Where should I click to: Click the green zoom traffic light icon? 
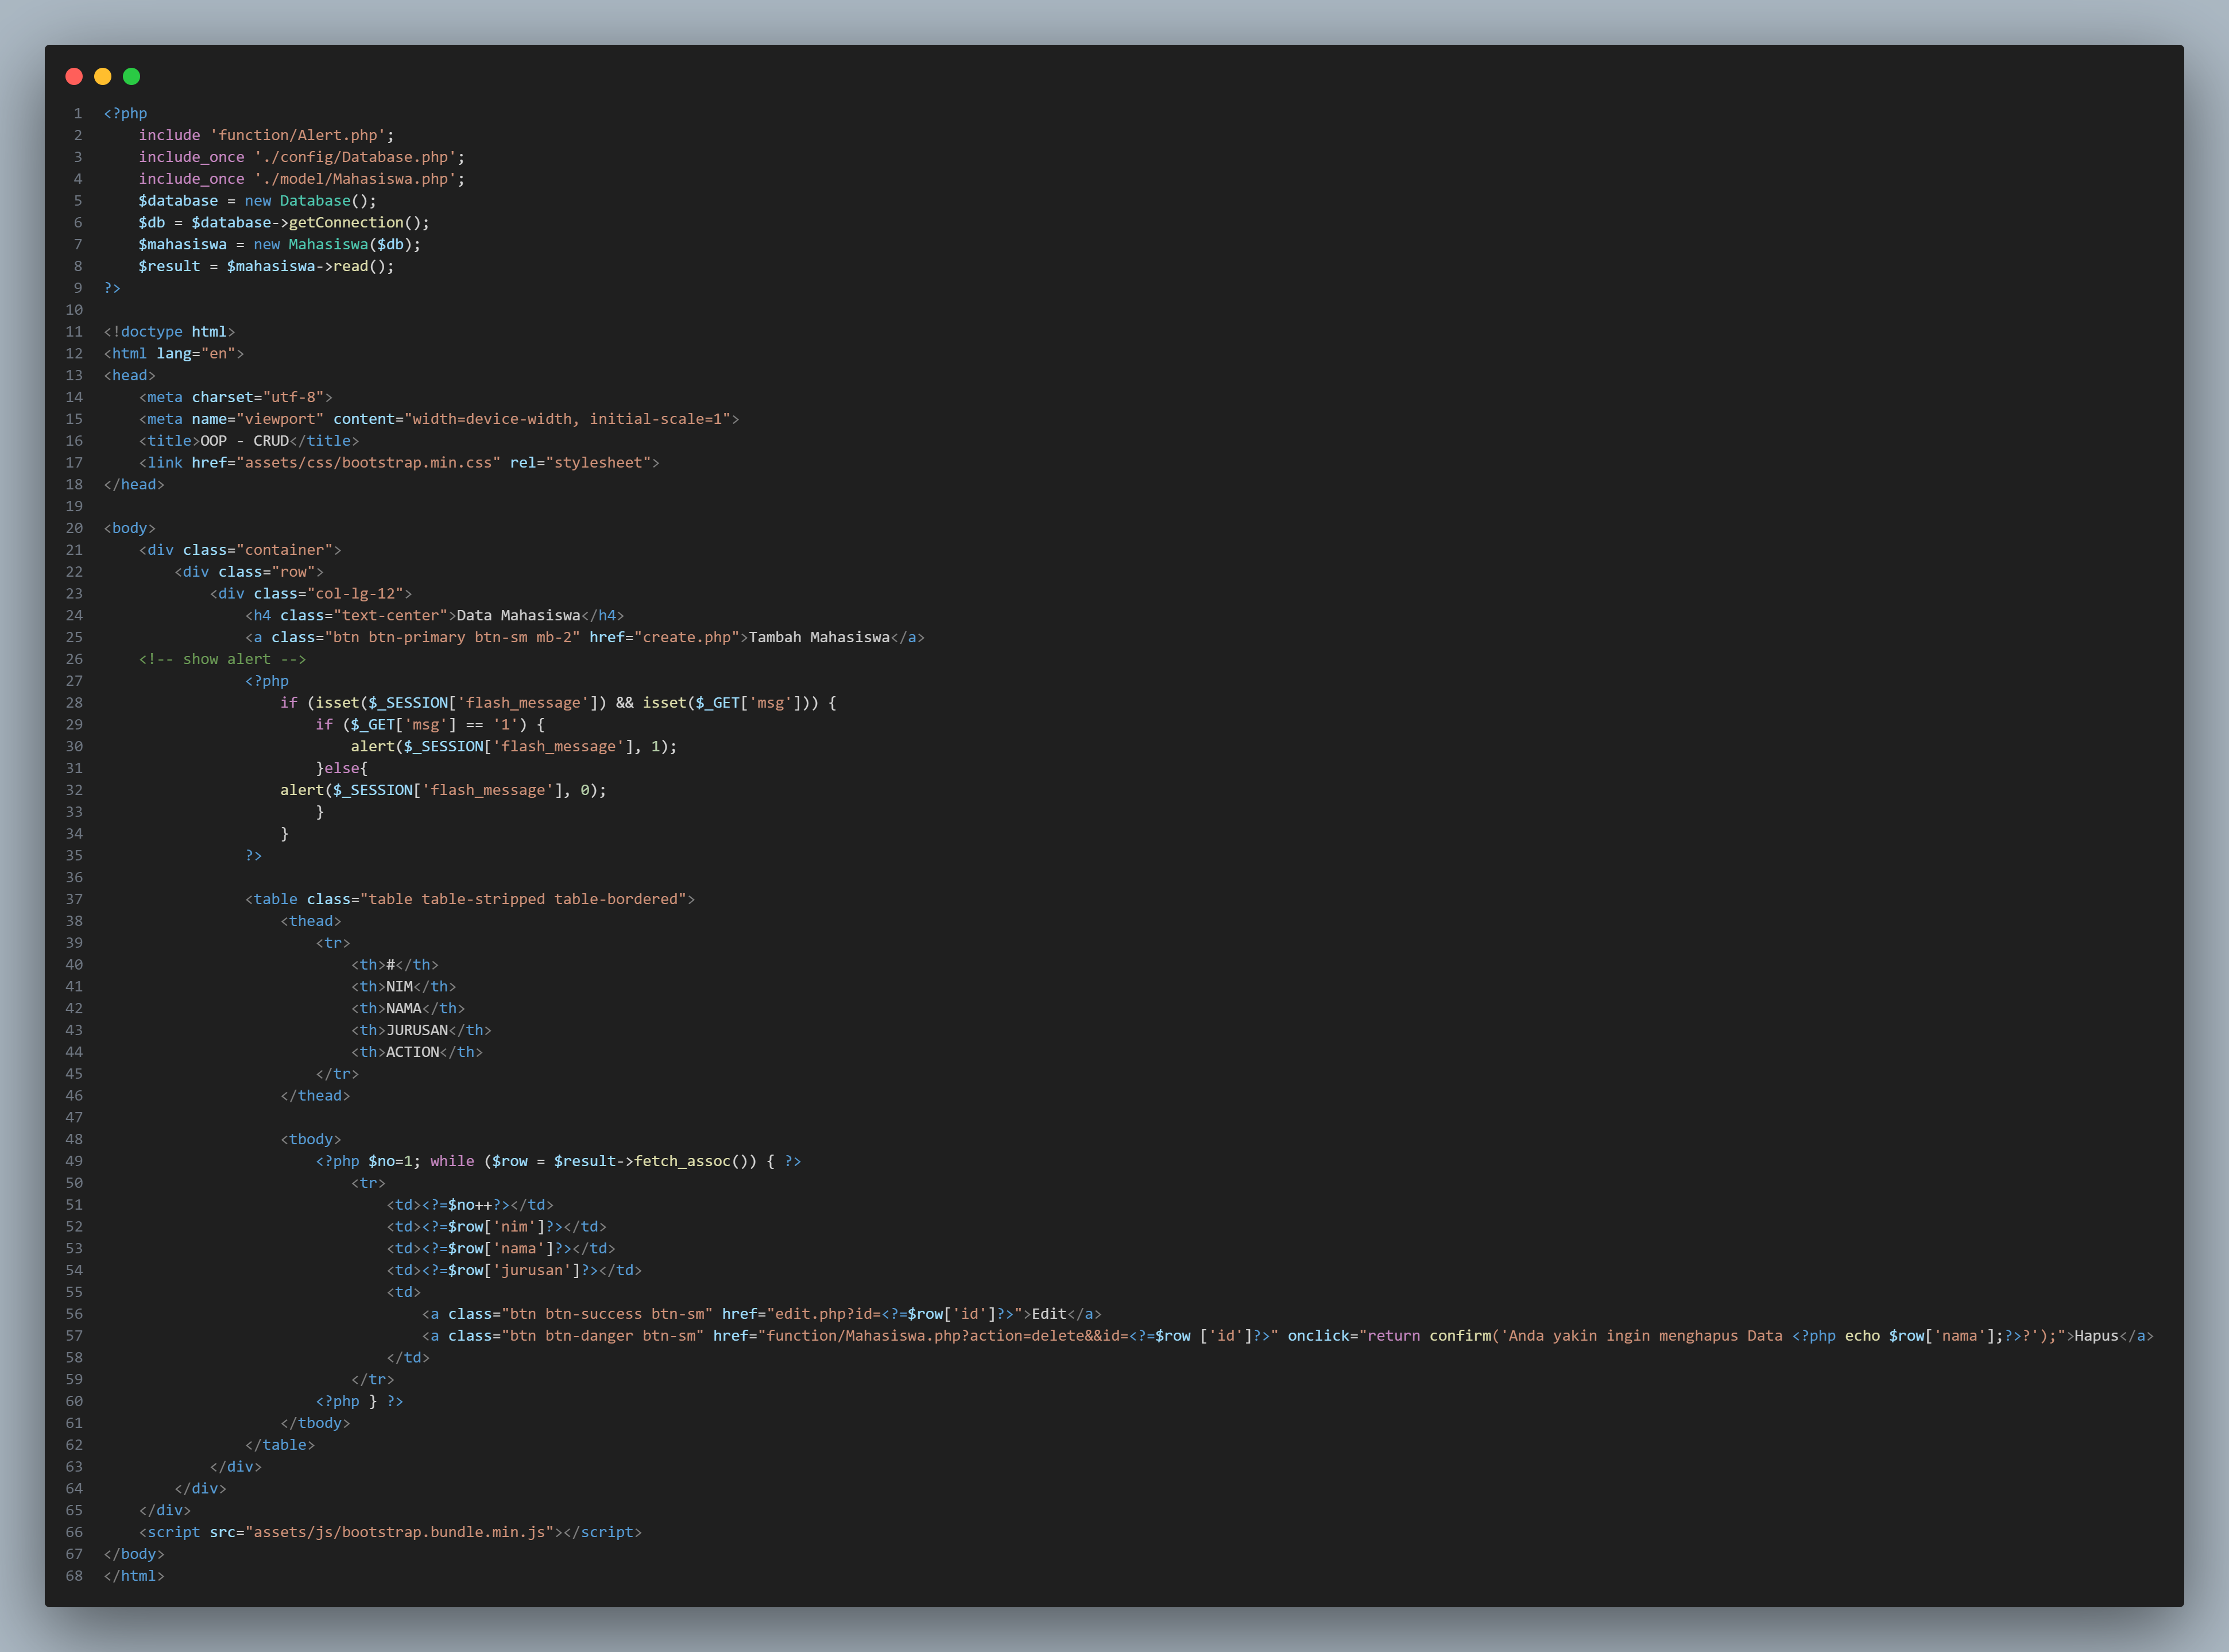tap(131, 76)
